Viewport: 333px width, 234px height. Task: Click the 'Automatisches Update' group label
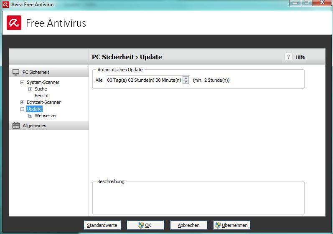tap(120, 70)
